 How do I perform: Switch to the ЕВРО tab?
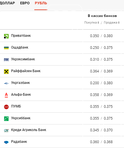(25, 3)
